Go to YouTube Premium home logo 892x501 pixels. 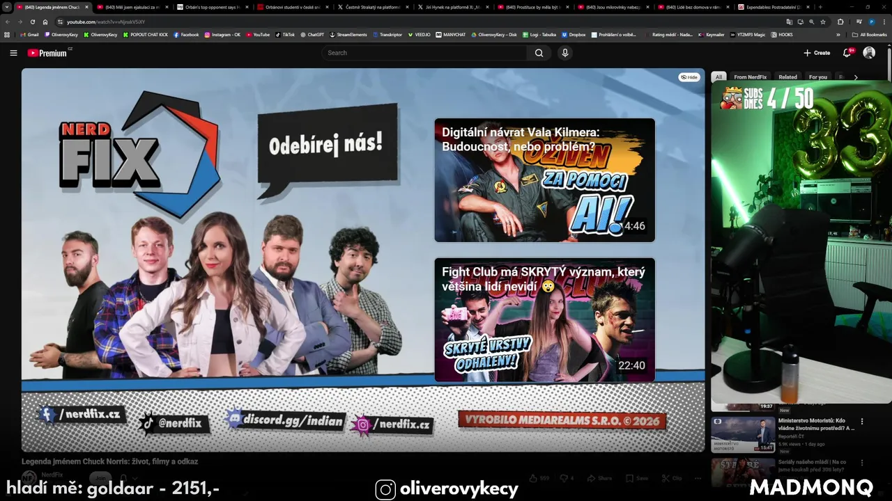[x=49, y=53]
